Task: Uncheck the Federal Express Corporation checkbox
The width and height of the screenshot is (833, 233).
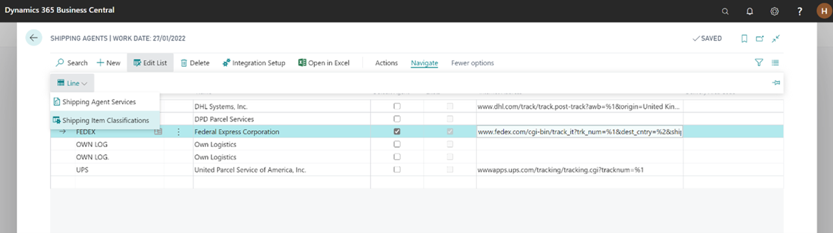Action: click(397, 131)
